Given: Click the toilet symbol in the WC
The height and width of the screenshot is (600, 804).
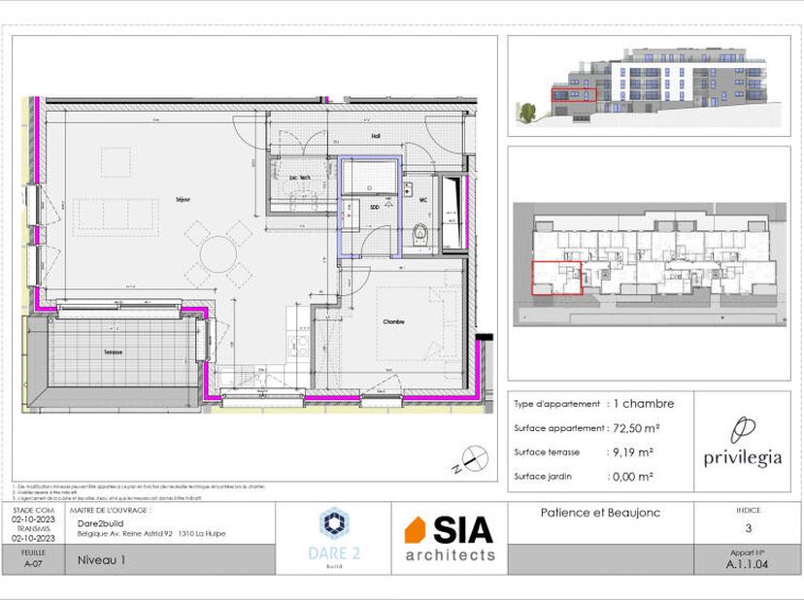Looking at the screenshot, I should pos(419,237).
